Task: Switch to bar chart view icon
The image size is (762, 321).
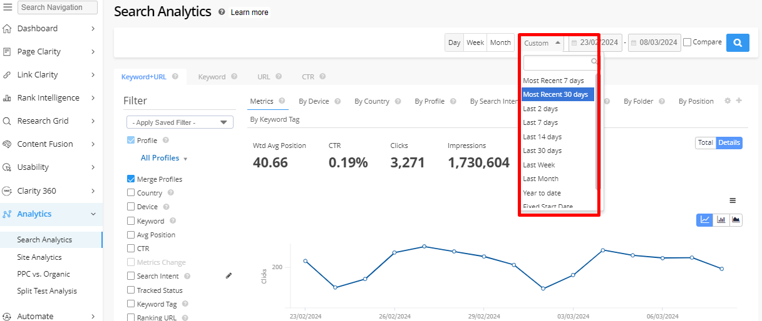Action: point(721,219)
